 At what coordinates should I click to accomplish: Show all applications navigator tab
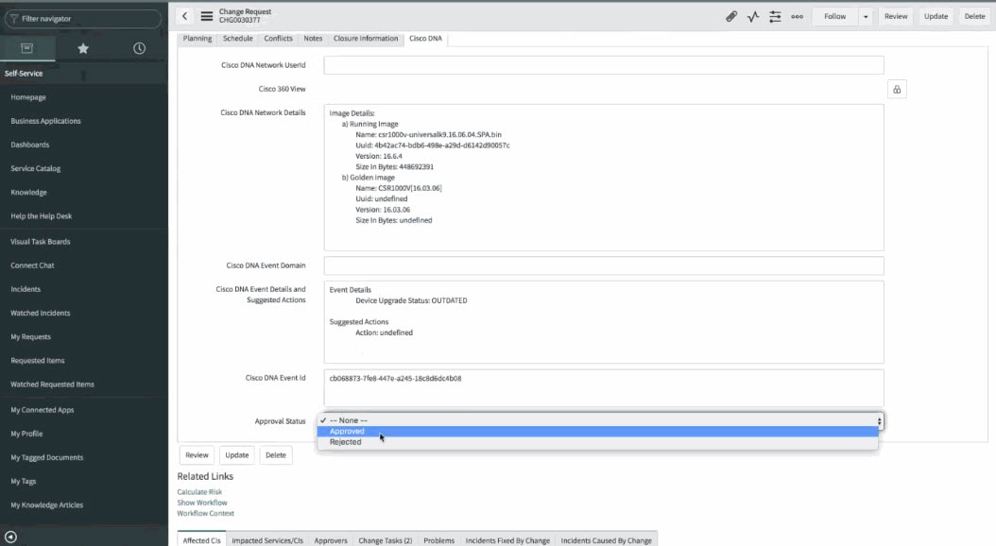click(x=27, y=48)
